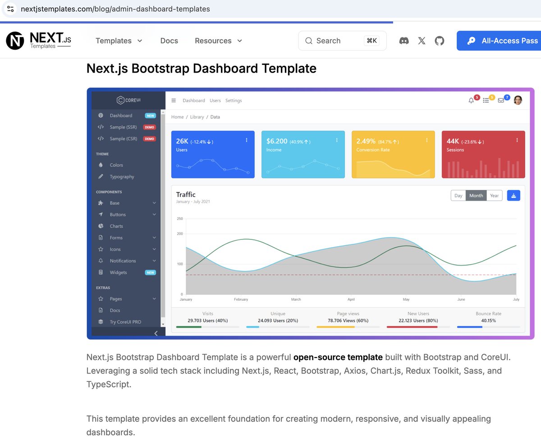Open the task list icon with badge
541x441 pixels.
click(x=486, y=101)
